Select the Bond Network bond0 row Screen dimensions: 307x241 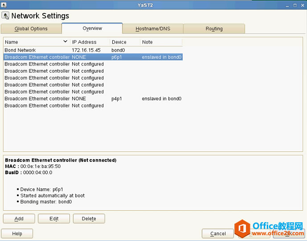(93, 50)
